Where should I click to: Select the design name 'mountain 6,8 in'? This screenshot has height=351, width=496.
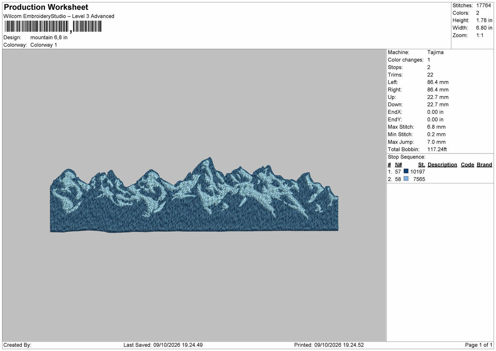pos(49,37)
